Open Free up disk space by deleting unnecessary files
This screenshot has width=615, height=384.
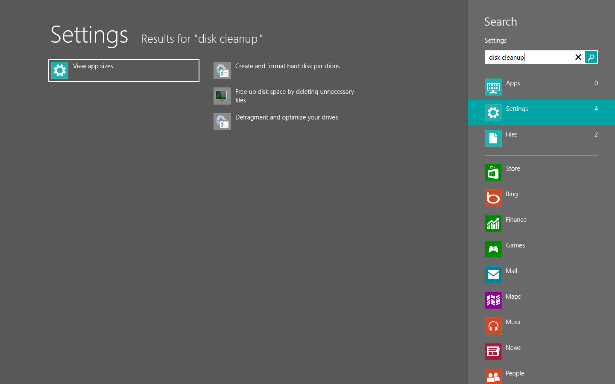pos(295,96)
